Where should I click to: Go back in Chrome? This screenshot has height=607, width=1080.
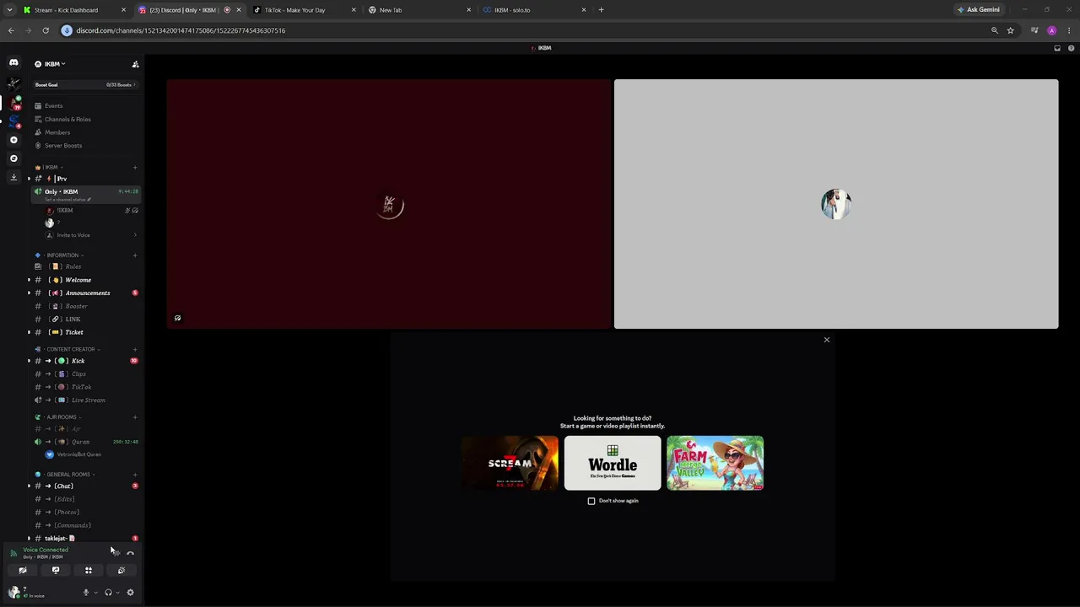click(11, 30)
